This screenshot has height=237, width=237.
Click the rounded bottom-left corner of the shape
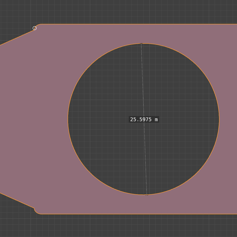point(36,212)
